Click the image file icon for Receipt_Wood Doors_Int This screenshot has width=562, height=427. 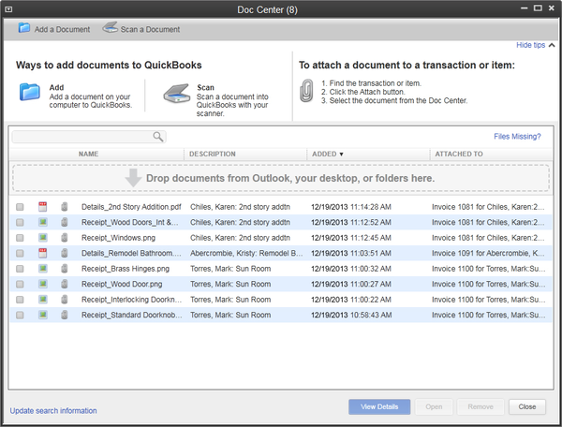[x=43, y=222]
